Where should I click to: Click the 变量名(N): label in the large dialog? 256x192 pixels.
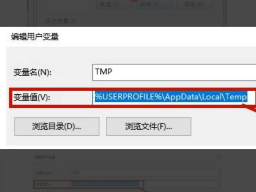pos(32,72)
